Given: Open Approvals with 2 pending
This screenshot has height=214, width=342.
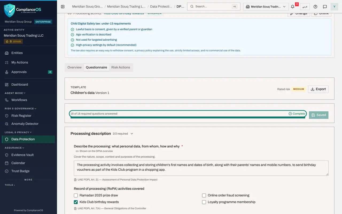Looking at the screenshot, I should click(x=28, y=72).
